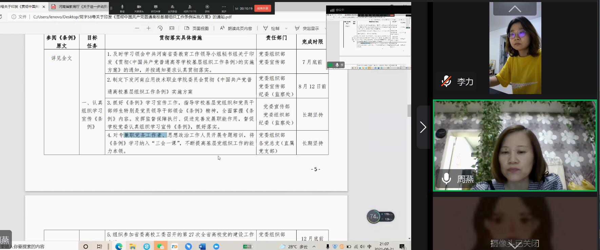The width and height of the screenshot is (600, 250).
Task: Open WeChat from the taskbar
Action: [160, 246]
